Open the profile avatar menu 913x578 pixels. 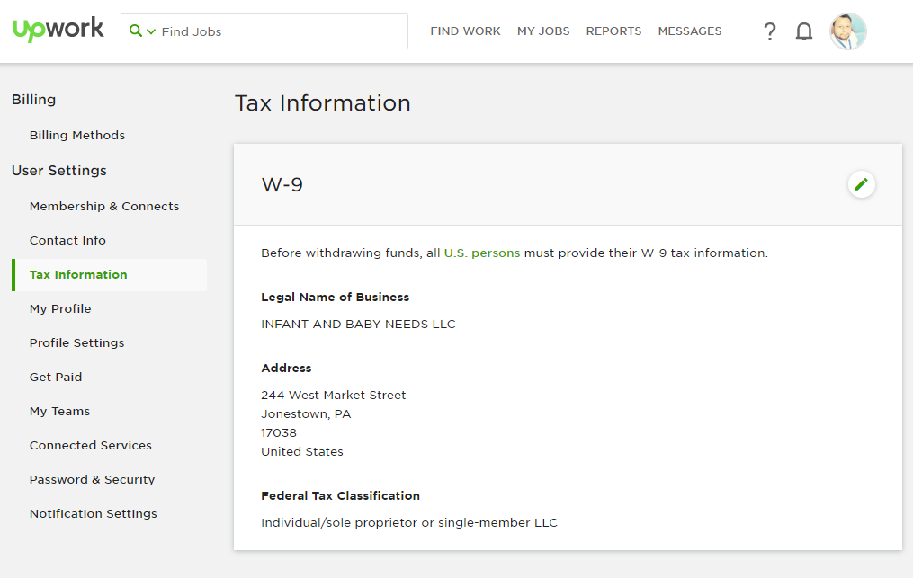tap(847, 31)
